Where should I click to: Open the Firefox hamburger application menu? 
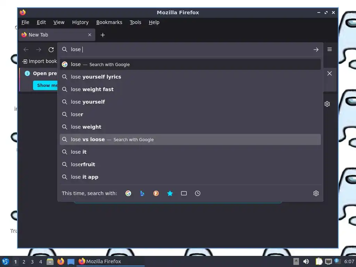click(x=330, y=49)
